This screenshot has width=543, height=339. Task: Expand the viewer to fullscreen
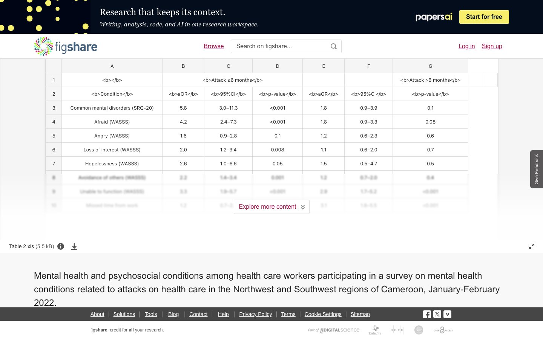pos(532,246)
